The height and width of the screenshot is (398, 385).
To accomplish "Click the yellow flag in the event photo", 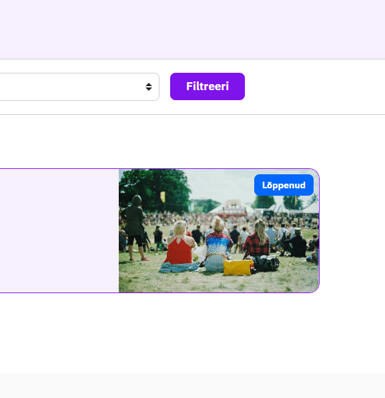I will tap(163, 197).
